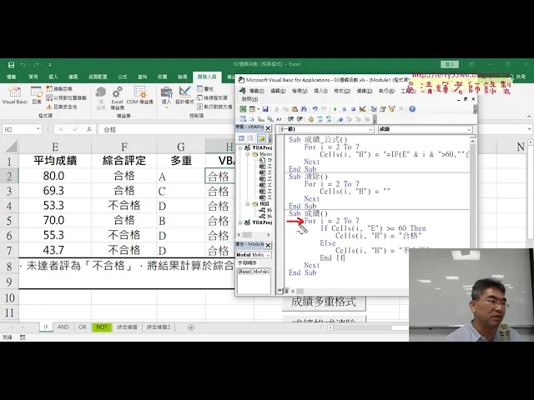Open the 巨集 macros dialog in ribbon

click(x=37, y=95)
